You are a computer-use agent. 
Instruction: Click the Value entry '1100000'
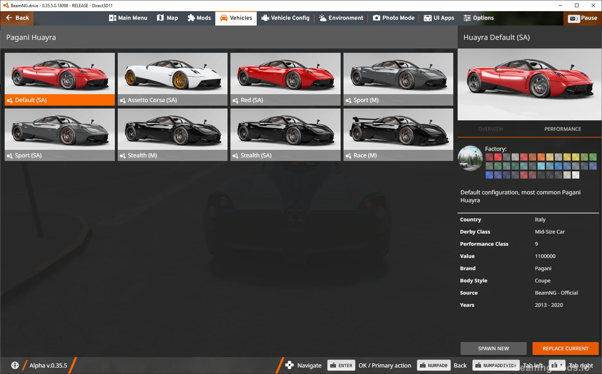pyautogui.click(x=545, y=256)
